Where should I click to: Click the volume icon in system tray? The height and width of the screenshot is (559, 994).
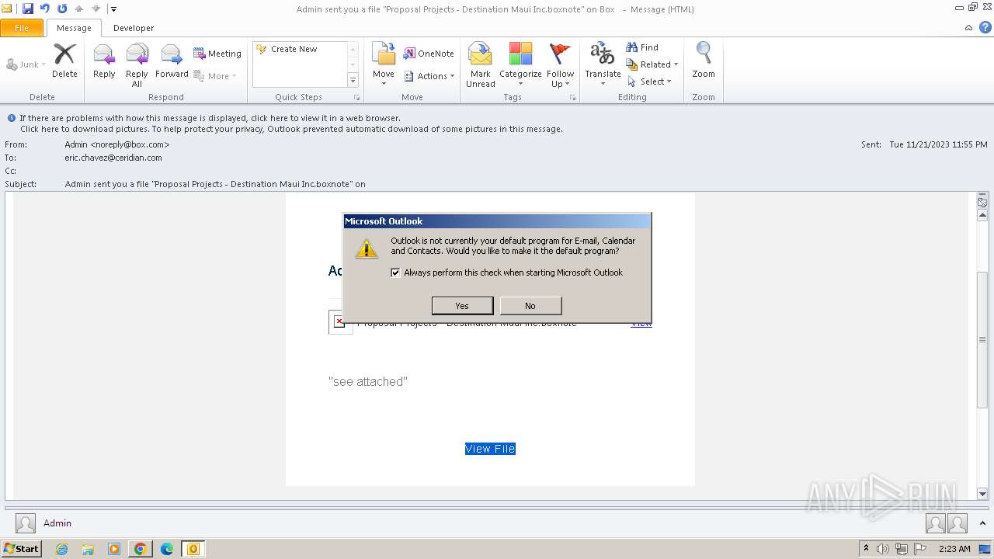tap(883, 549)
